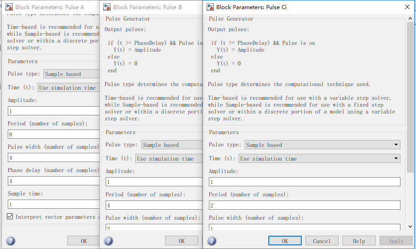Toggle Interpret vector parameters checkbox in Pulse A
Image resolution: width=416 pixels, height=249 pixels.
tap(10, 217)
